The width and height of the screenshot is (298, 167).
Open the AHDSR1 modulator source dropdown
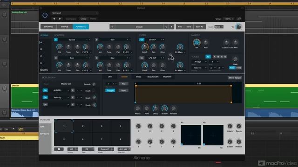coord(59,90)
